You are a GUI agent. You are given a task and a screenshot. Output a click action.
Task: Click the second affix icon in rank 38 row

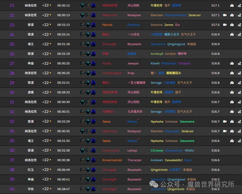click(x=88, y=170)
